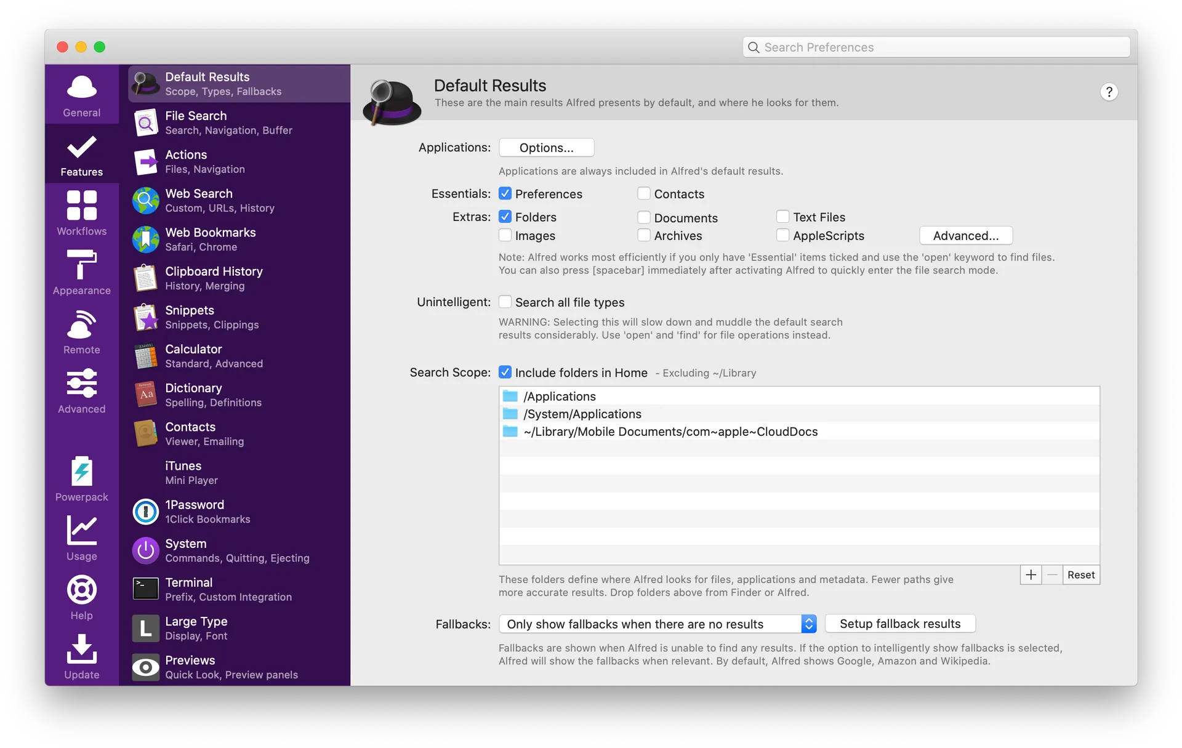Click the Advanced... button for extras

[966, 235]
